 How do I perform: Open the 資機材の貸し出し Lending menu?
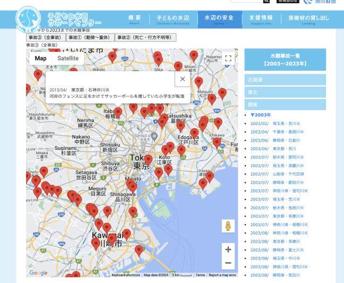(x=308, y=19)
